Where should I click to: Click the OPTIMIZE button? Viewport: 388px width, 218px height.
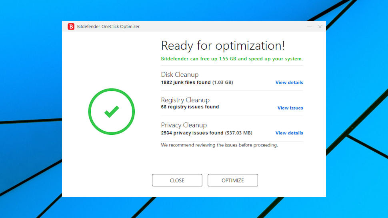(233, 180)
